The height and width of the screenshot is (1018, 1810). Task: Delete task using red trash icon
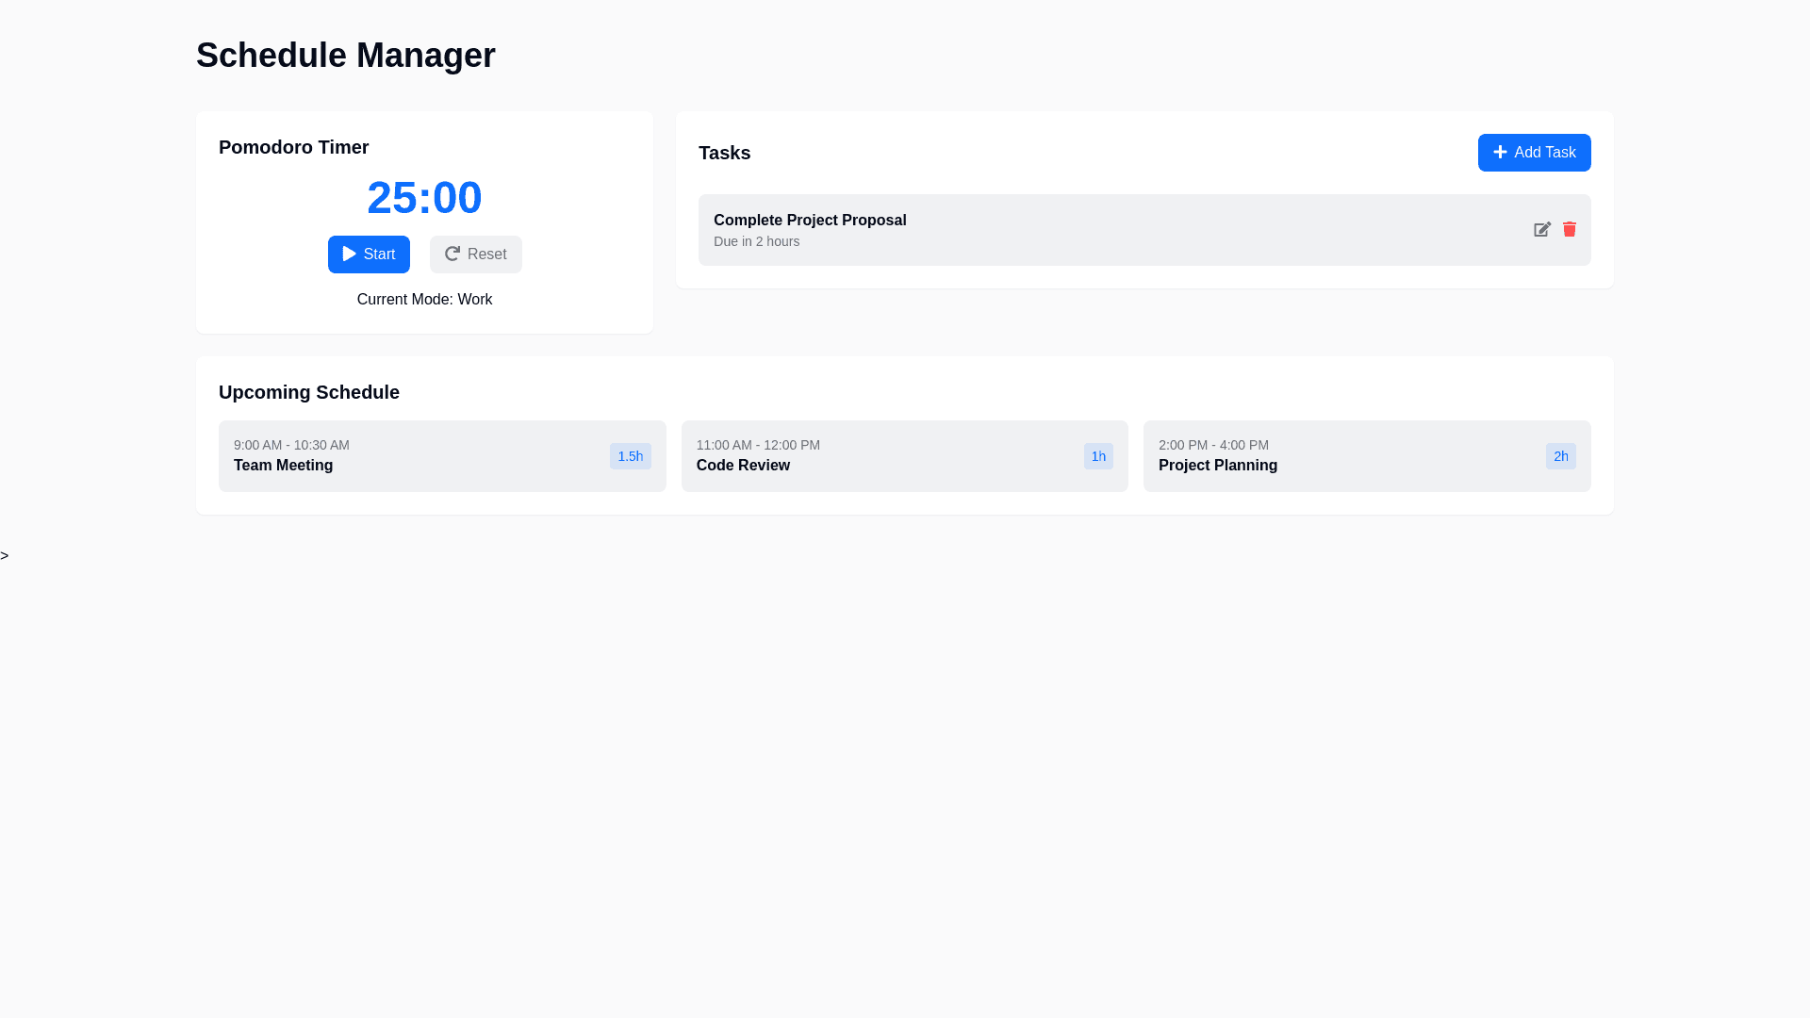point(1569,229)
